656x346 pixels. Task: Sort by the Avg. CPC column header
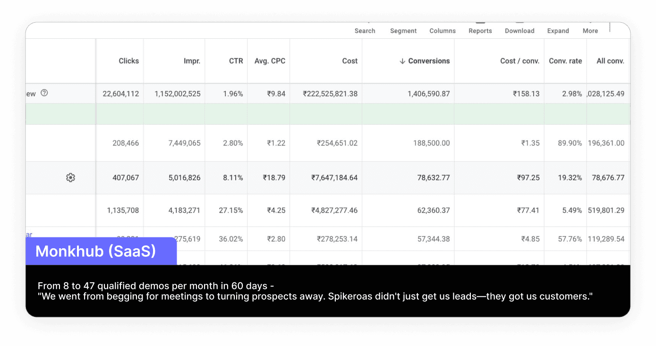270,61
